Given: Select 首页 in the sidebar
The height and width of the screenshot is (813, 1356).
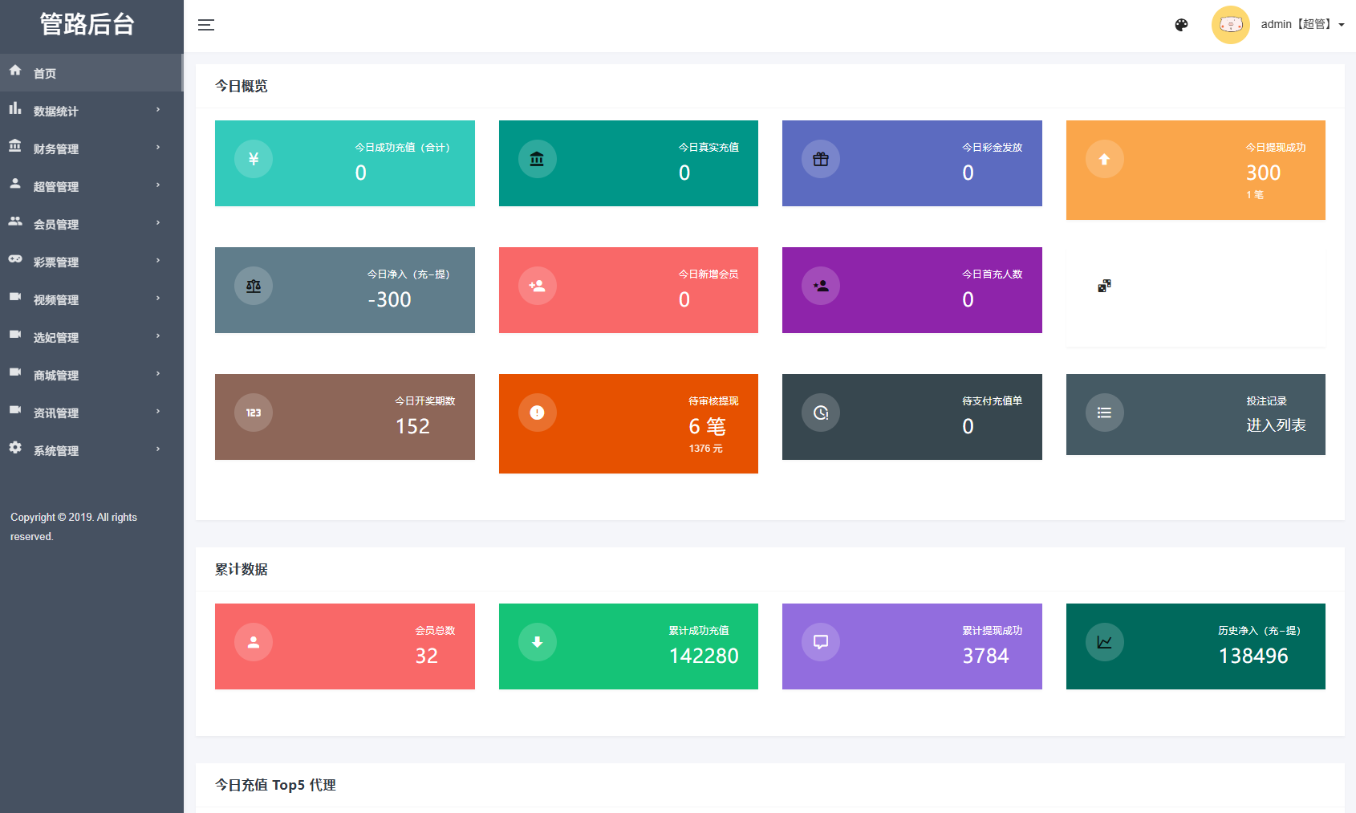Looking at the screenshot, I should tap(45, 73).
